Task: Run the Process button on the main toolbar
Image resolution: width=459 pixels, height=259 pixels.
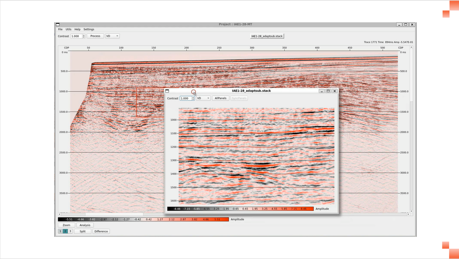Action: click(95, 36)
